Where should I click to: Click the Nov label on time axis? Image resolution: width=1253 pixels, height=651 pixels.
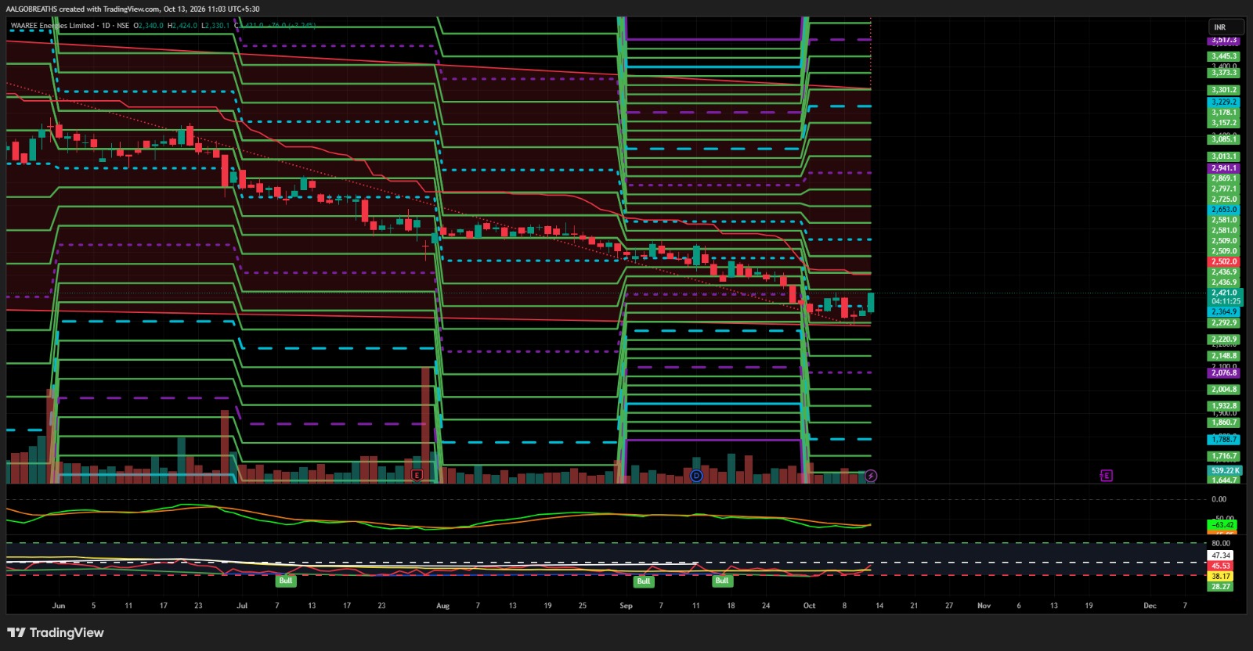coord(984,606)
